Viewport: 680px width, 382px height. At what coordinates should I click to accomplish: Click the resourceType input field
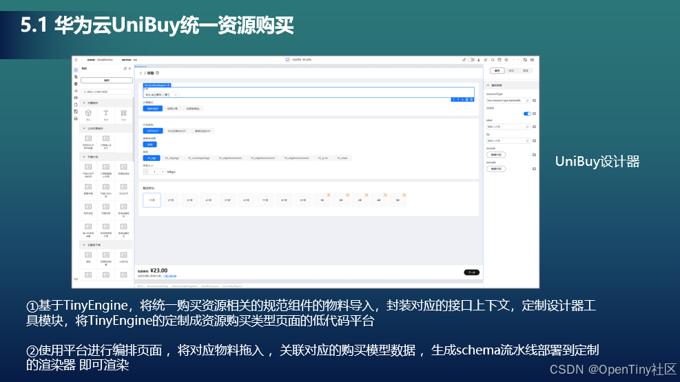click(508, 100)
